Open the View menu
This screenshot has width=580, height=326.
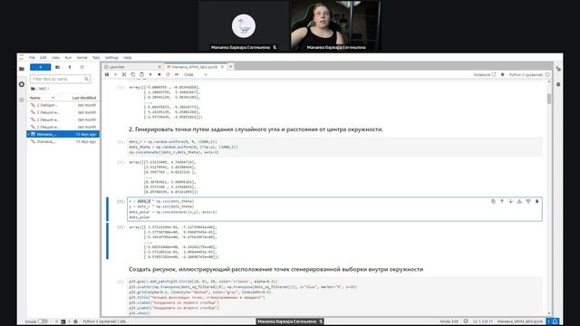(x=55, y=58)
